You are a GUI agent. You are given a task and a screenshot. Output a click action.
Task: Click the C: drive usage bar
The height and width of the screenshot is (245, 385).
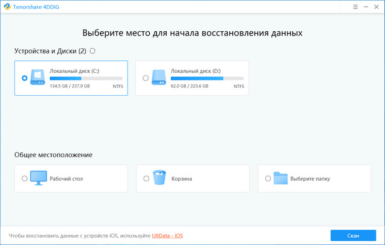[86, 78]
